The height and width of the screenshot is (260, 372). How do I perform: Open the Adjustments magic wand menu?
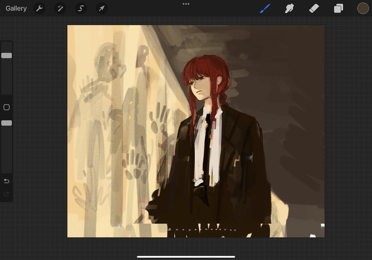click(60, 8)
